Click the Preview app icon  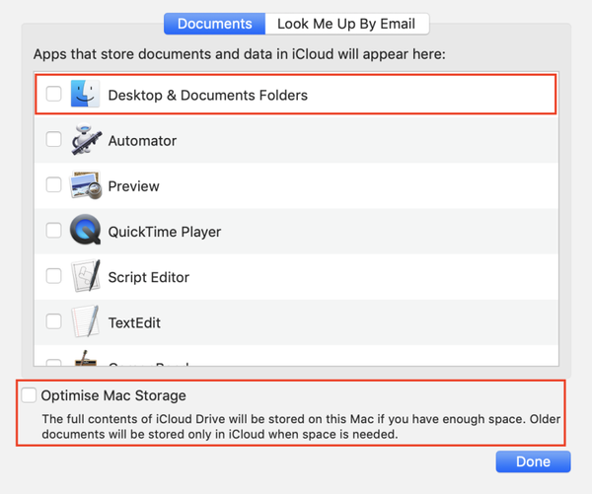(85, 185)
